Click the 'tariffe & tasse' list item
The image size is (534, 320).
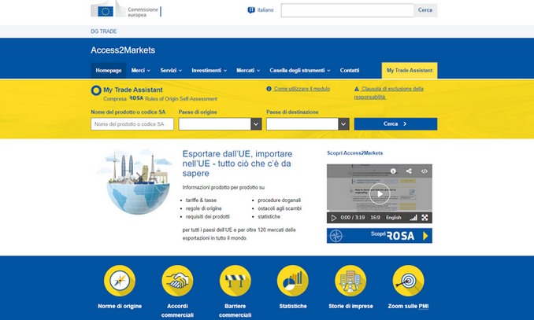point(201,200)
